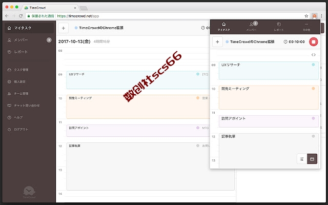Click the plus button in main page header
Screen dimensions: 328x205
click(64, 28)
